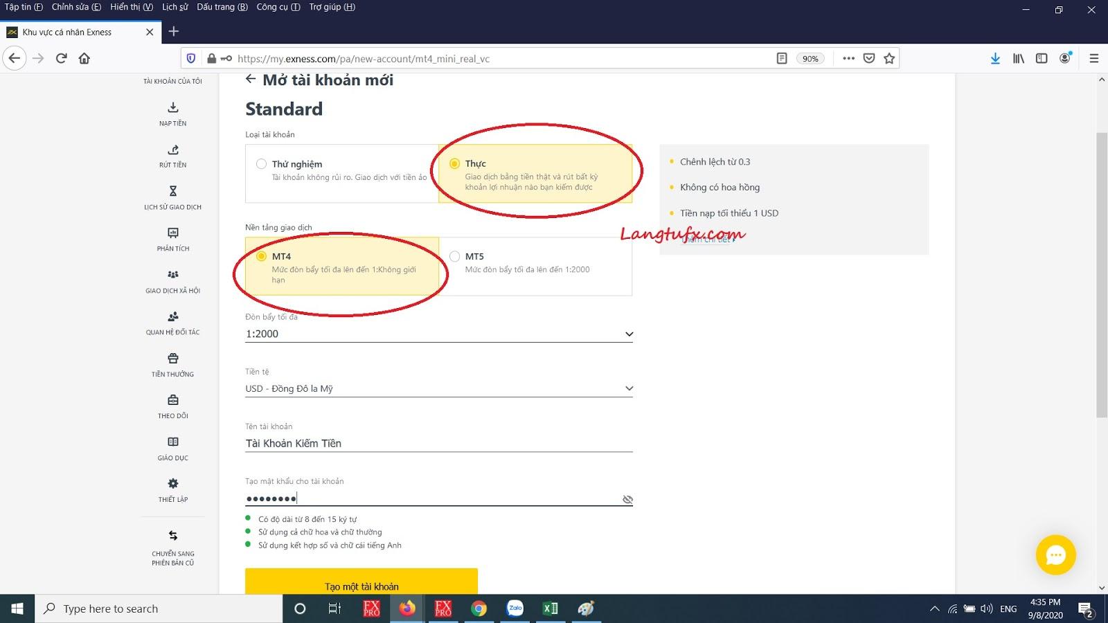Close the Exness browser tab

coord(150,32)
